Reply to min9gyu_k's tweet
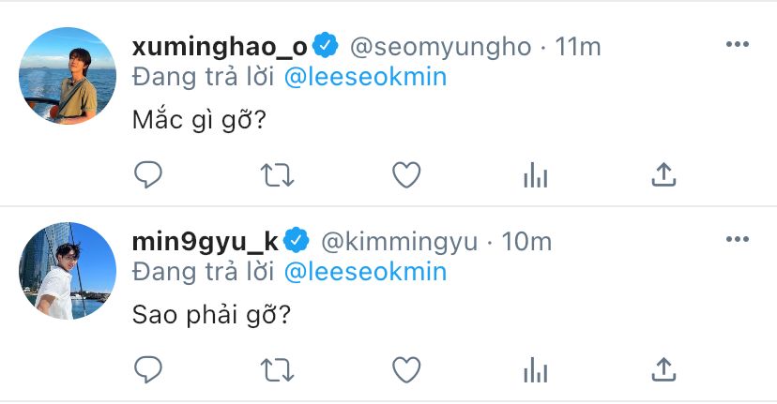The height and width of the screenshot is (404, 777). (x=148, y=369)
